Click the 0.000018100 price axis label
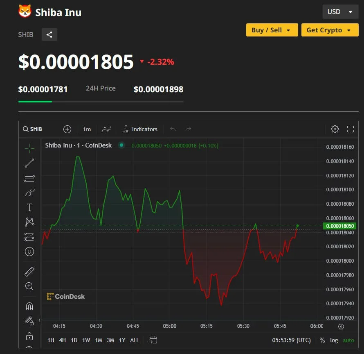Viewport: 364px width, 354px height. tap(340, 190)
